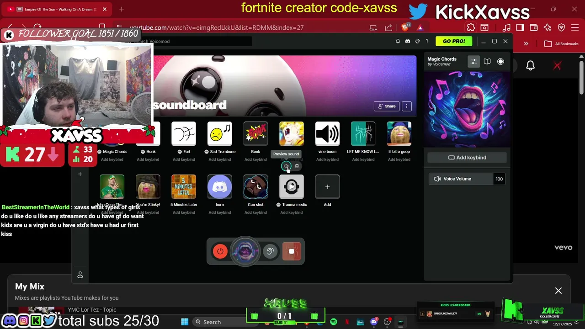The height and width of the screenshot is (329, 585).
Task: Click the plus icon in Voicemod sidebar
Action: 80,174
